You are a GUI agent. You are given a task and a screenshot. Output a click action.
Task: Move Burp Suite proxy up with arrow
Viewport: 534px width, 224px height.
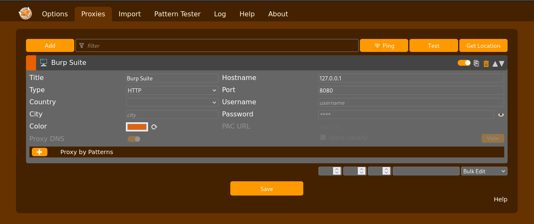(495, 64)
